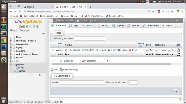Go to the Import tab
Image resolution: width=186 pixels, height=104 pixels.
coord(133,25)
